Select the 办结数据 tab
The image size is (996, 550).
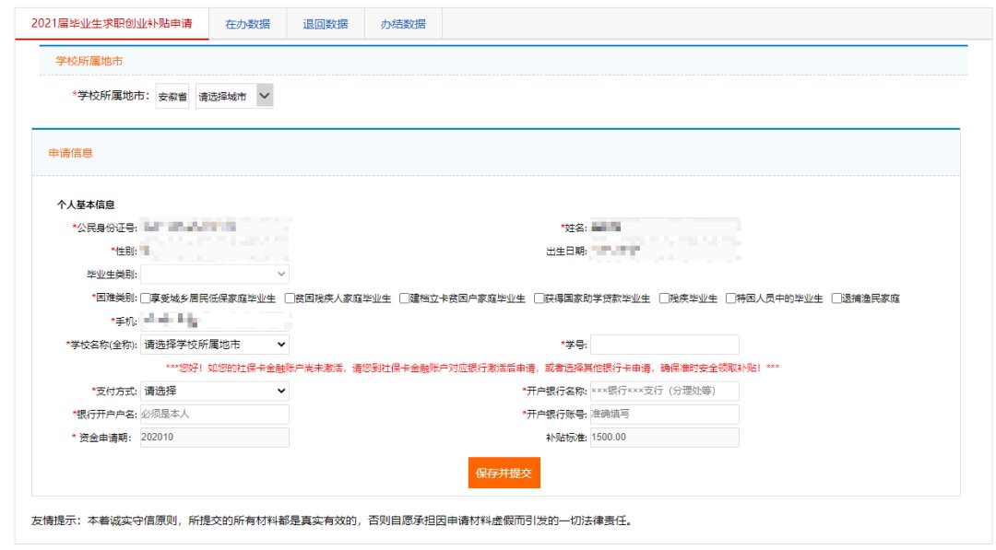point(403,24)
